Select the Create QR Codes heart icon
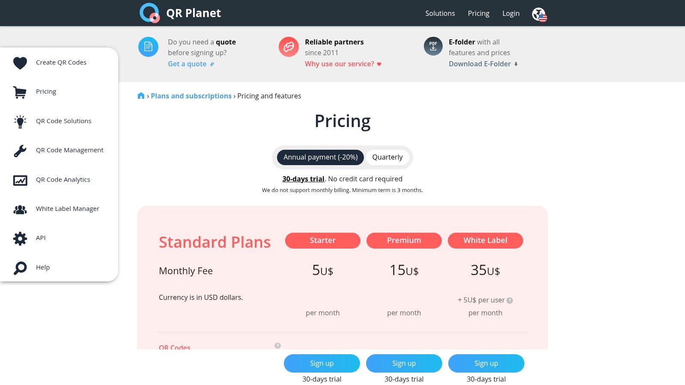Viewport: 685px width, 385px height. [x=20, y=62]
